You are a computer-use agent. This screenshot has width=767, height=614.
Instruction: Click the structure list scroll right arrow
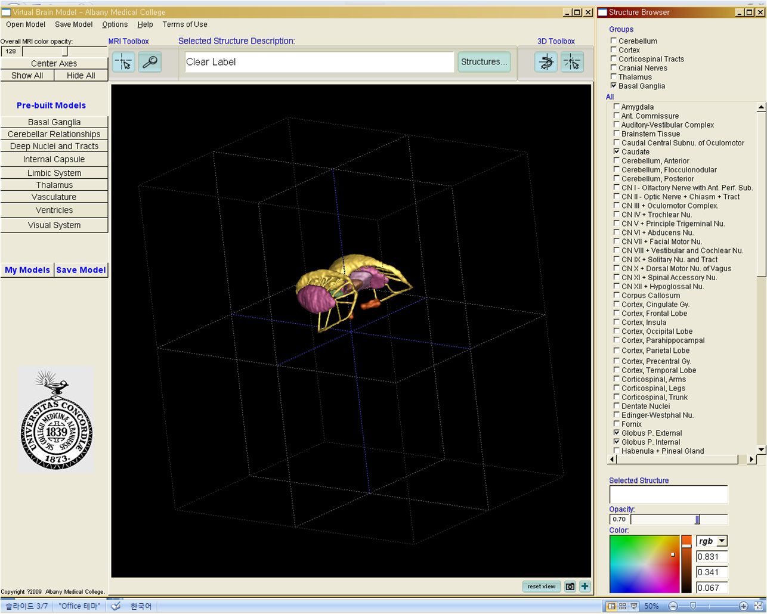[x=751, y=460]
